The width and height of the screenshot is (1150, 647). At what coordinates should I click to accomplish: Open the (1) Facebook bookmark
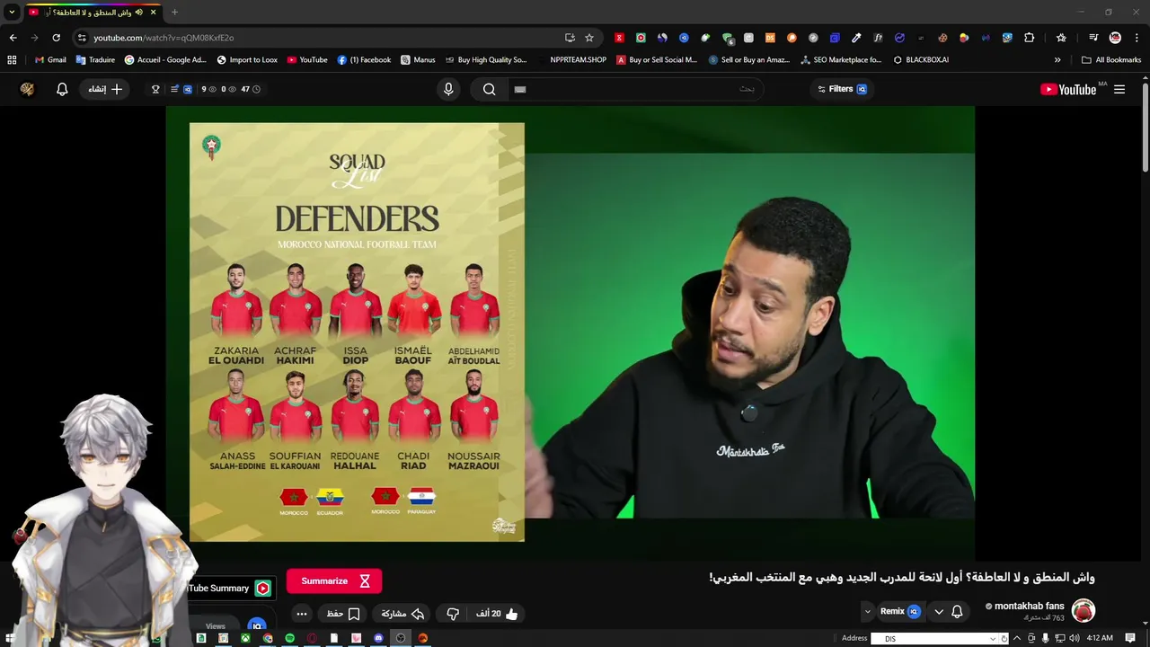coord(365,60)
